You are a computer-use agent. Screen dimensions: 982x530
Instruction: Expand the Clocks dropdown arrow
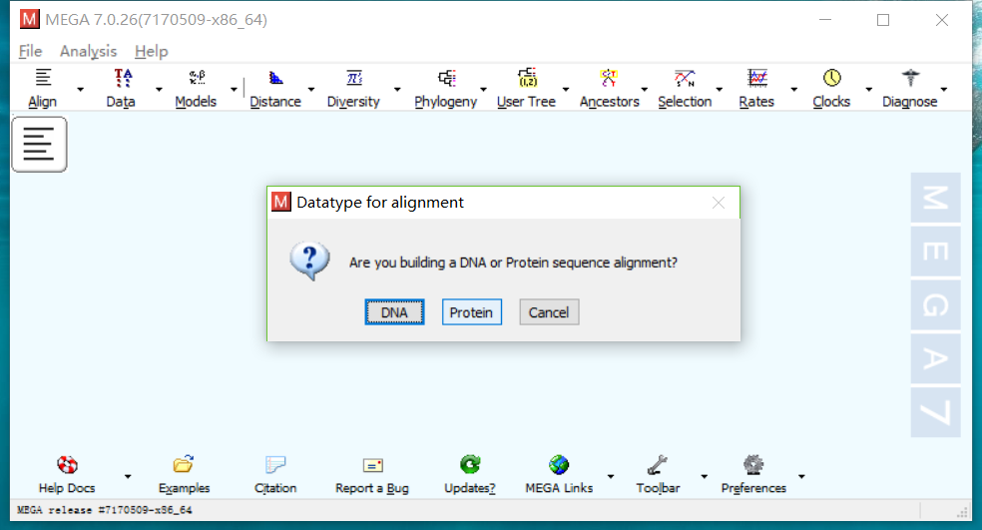(868, 90)
